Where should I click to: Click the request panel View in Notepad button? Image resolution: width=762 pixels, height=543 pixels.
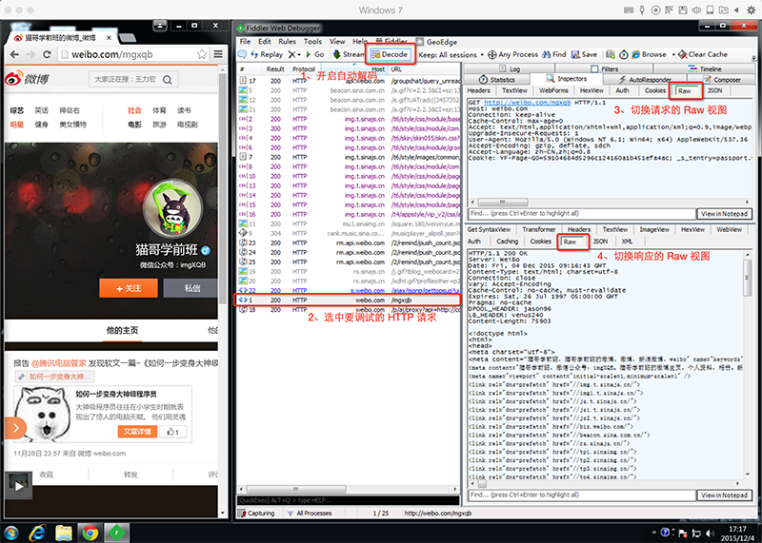coord(724,214)
